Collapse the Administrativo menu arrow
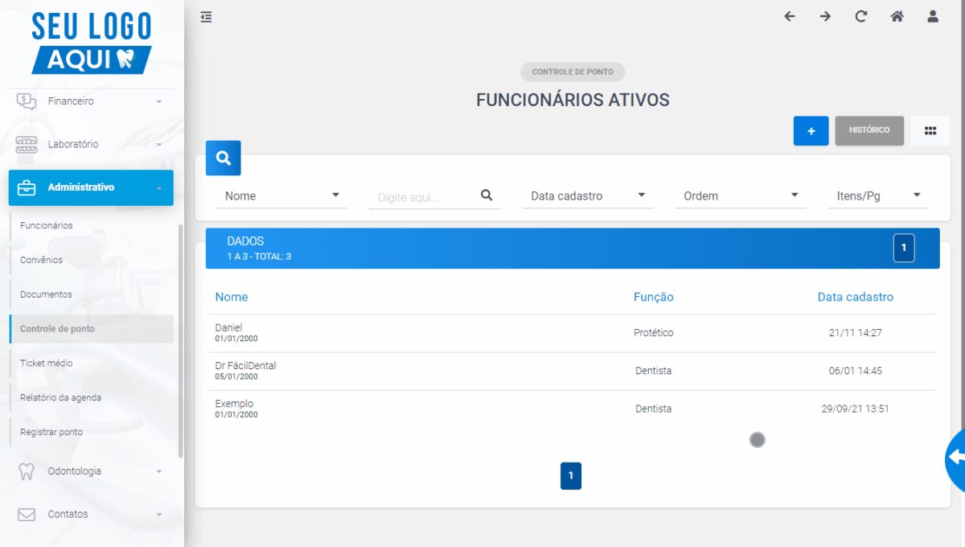Viewport: 965px width, 547px height. tap(159, 187)
